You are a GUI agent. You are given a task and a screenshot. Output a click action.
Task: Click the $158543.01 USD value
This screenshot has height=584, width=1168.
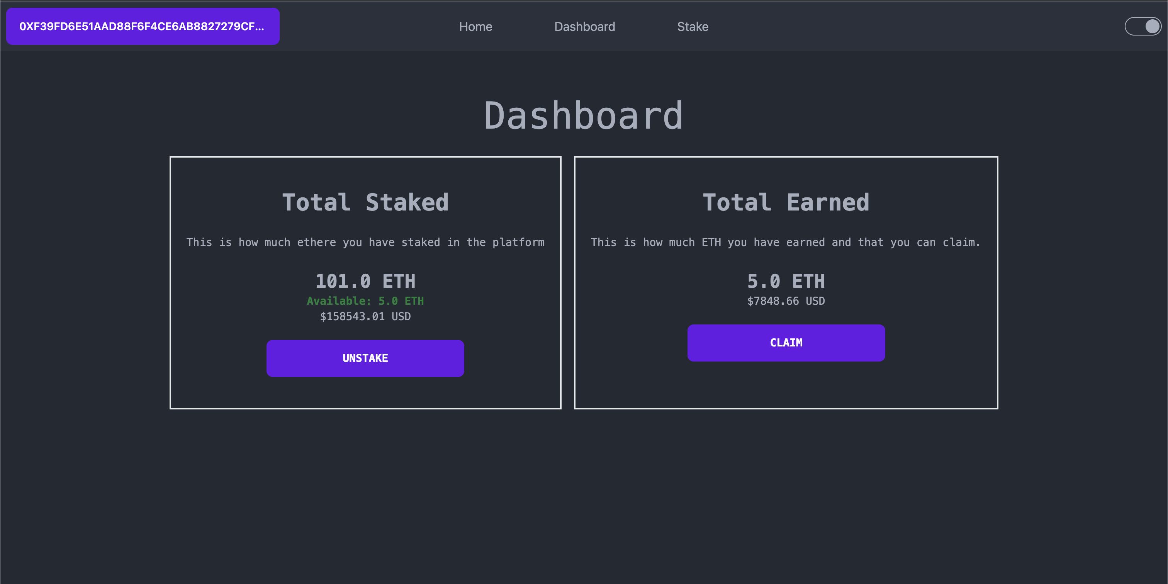[365, 316]
